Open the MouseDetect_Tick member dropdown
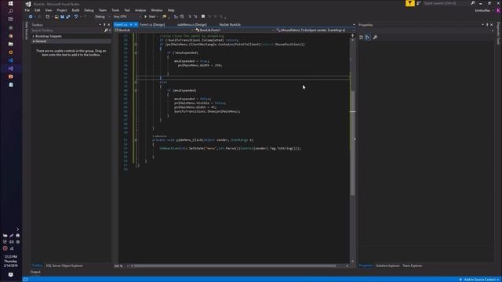Screen dimensions: 502x282 315,30
